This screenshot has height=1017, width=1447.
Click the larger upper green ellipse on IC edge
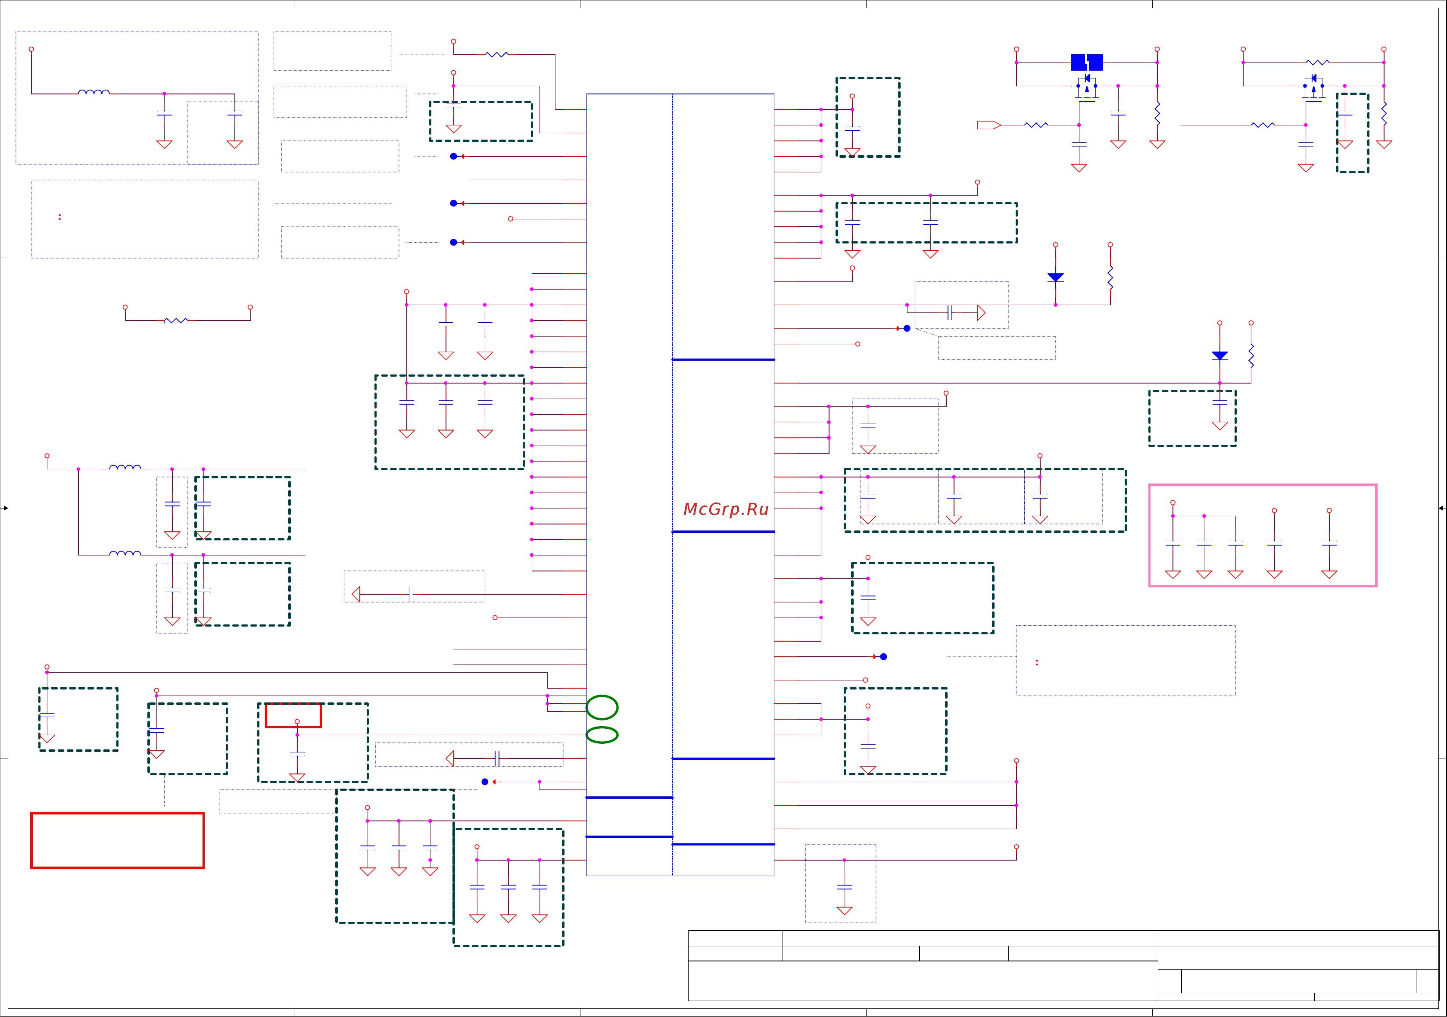(x=602, y=707)
